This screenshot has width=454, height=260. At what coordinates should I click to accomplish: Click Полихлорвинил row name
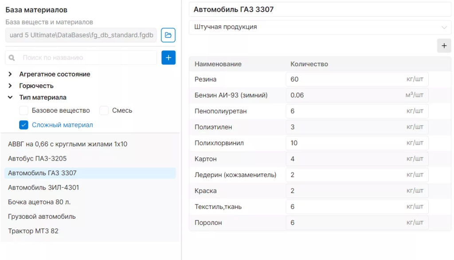point(219,143)
